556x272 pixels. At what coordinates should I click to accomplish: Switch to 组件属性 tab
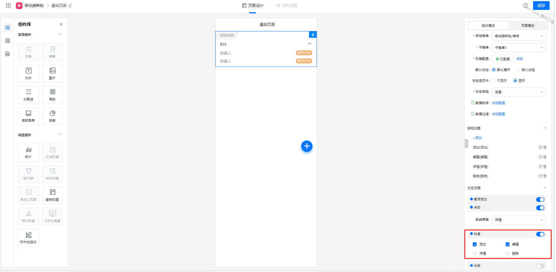click(488, 26)
